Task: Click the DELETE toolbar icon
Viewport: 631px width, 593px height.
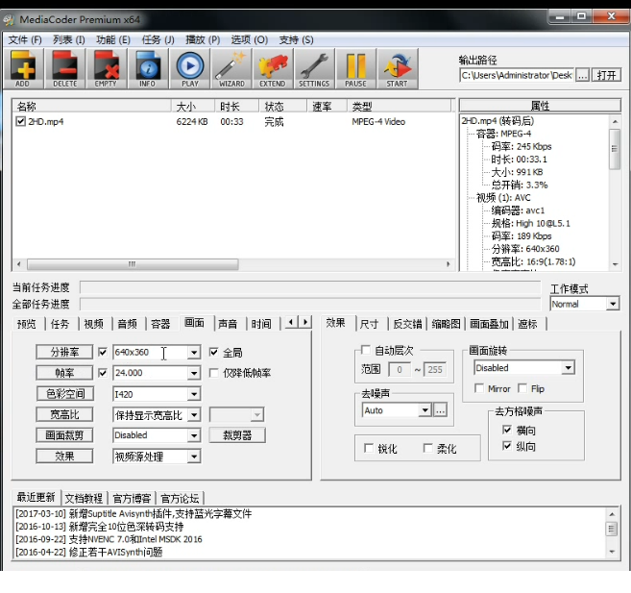Action: [x=64, y=68]
